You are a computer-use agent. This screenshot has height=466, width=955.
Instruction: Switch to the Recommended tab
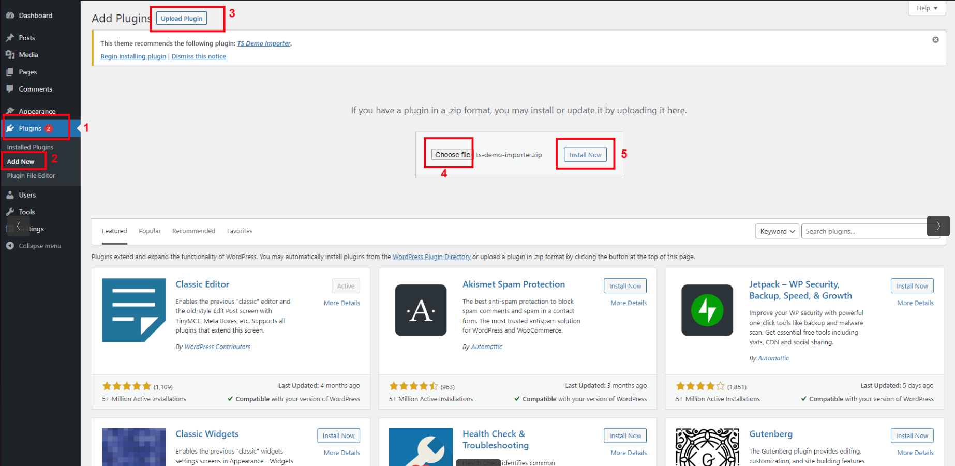point(193,231)
